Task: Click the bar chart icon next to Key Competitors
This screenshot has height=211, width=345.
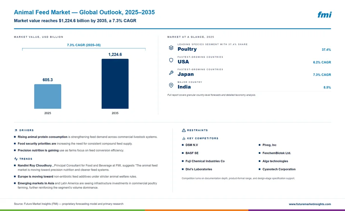Action: [184, 138]
